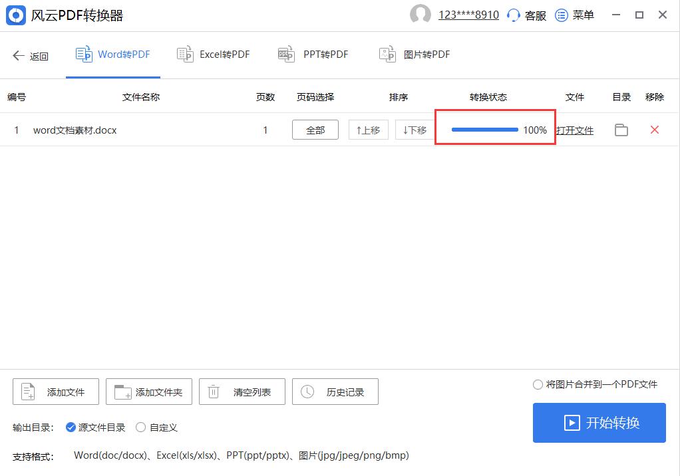Open the 菜单 menu icon
This screenshot has width=680, height=476.
(562, 15)
